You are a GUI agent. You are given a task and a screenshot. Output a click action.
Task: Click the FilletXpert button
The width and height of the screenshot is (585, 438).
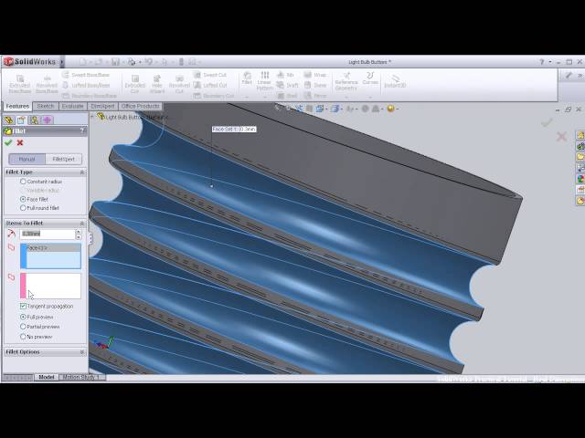click(x=62, y=159)
